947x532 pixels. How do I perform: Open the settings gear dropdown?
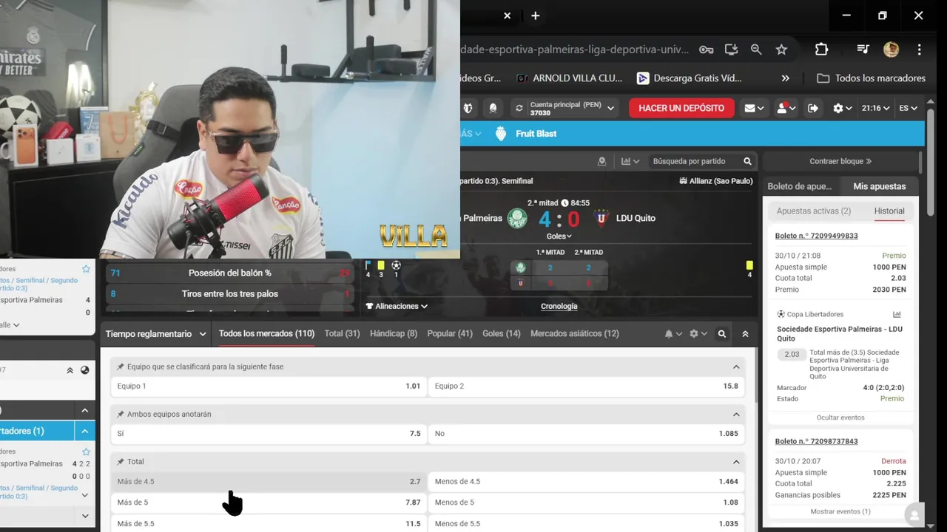842,108
